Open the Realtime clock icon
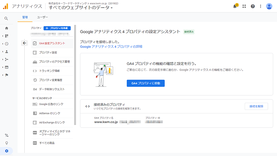Screen dimensions: 277x156 click(7, 44)
